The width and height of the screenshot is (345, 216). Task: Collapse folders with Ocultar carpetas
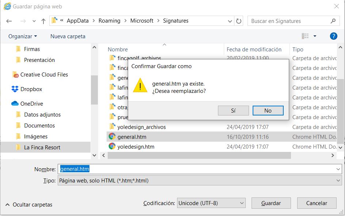(29, 205)
